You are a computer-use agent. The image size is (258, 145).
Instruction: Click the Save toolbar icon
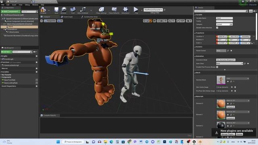click(x=56, y=10)
